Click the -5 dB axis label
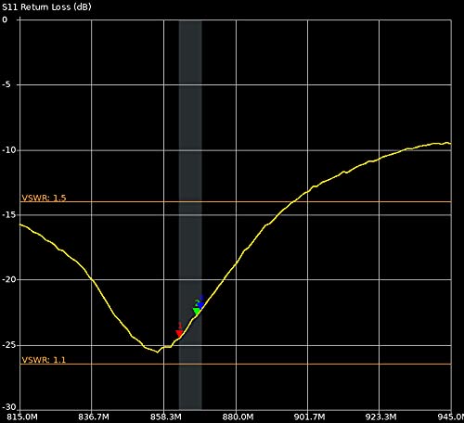Image resolution: width=464 pixels, height=423 pixels. click(6, 84)
